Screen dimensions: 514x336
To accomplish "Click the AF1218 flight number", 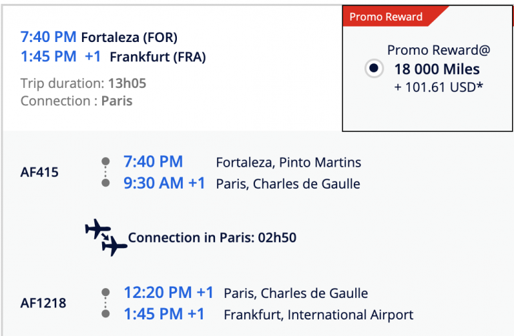I will coord(43,303).
